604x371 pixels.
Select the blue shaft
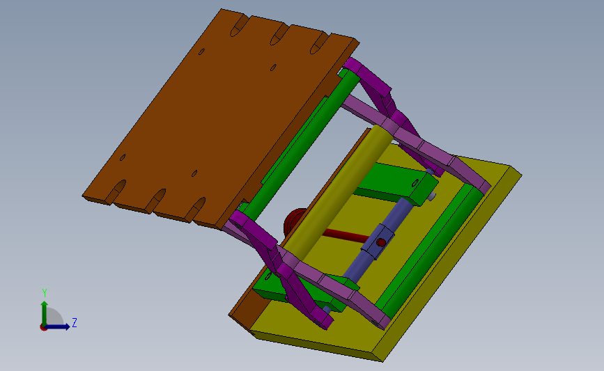[380, 241]
